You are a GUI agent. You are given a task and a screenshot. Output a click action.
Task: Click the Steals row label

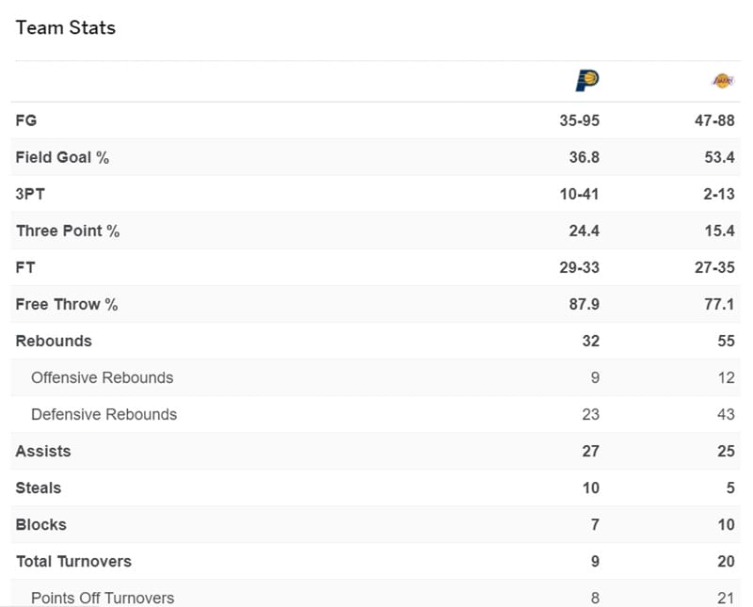[39, 487]
